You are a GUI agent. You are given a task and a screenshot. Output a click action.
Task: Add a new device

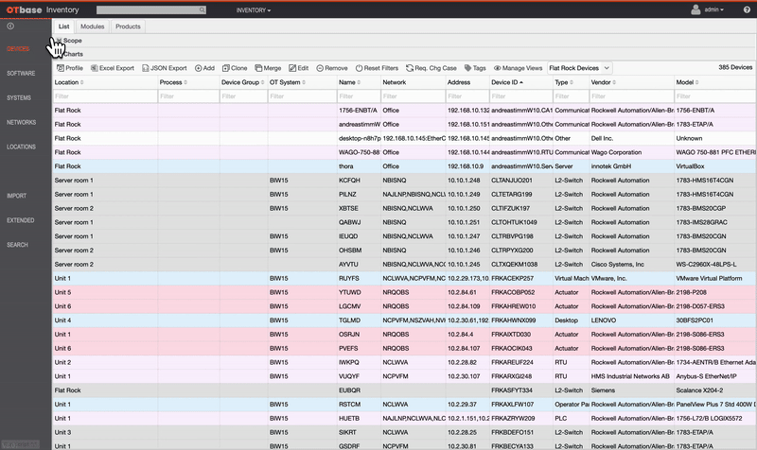(204, 68)
